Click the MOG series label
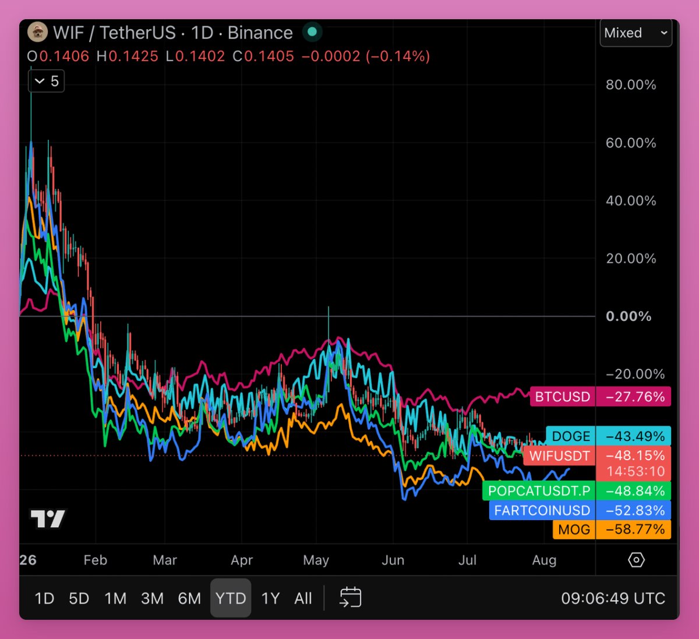 tap(574, 529)
